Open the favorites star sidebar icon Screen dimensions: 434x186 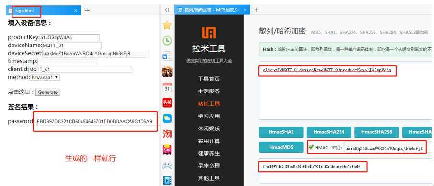(167, 25)
